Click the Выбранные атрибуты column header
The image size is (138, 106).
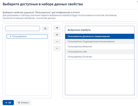pos(100,30)
